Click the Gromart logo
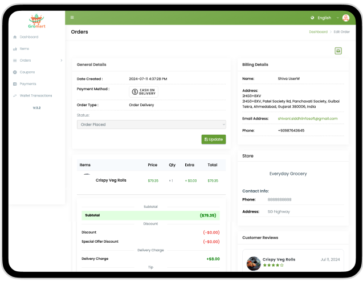Screen dimensions: 363x281 36,21
